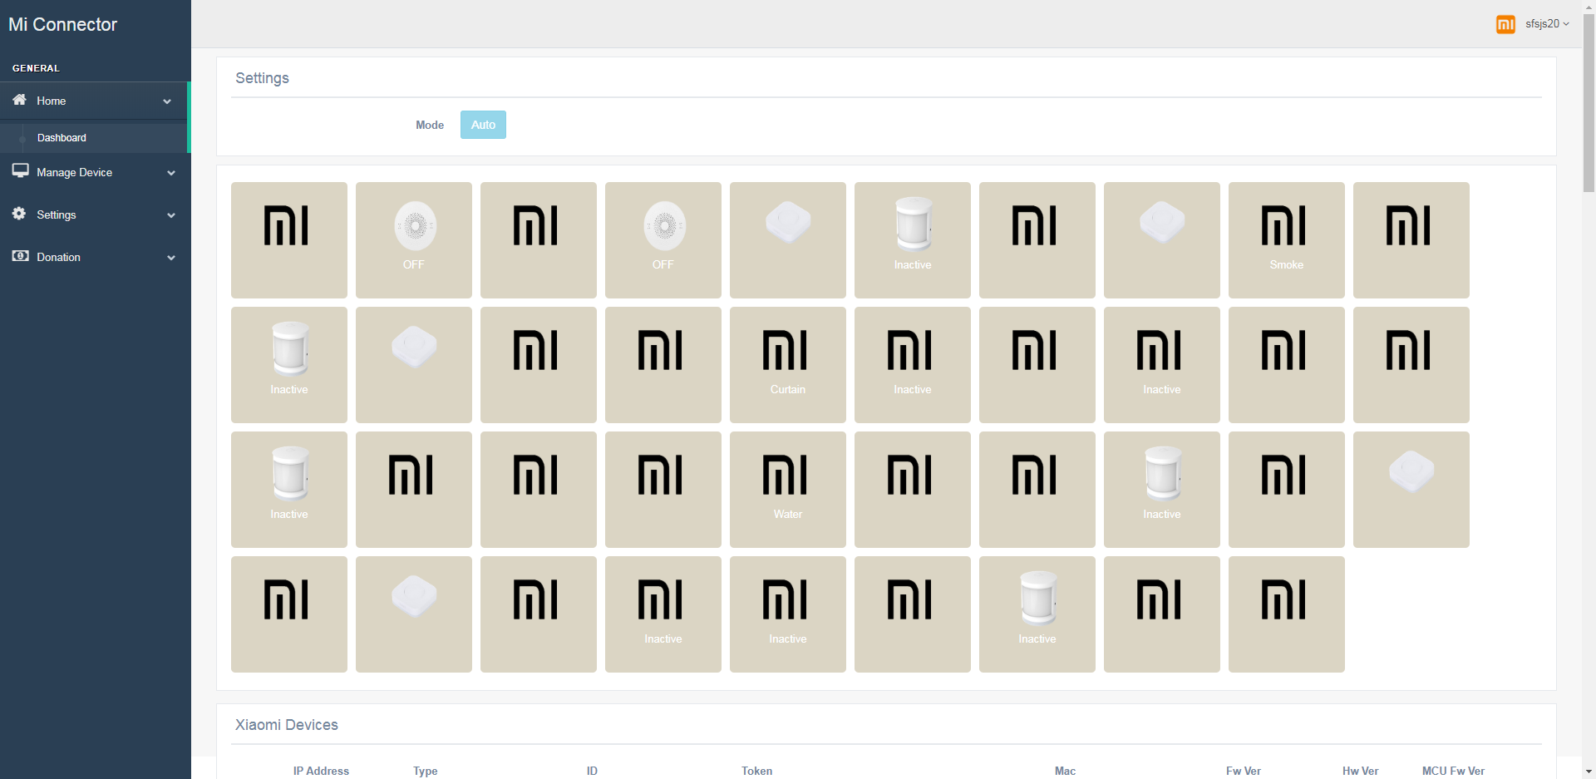Toggle the Auto mode button
The width and height of the screenshot is (1596, 779).
(x=483, y=125)
